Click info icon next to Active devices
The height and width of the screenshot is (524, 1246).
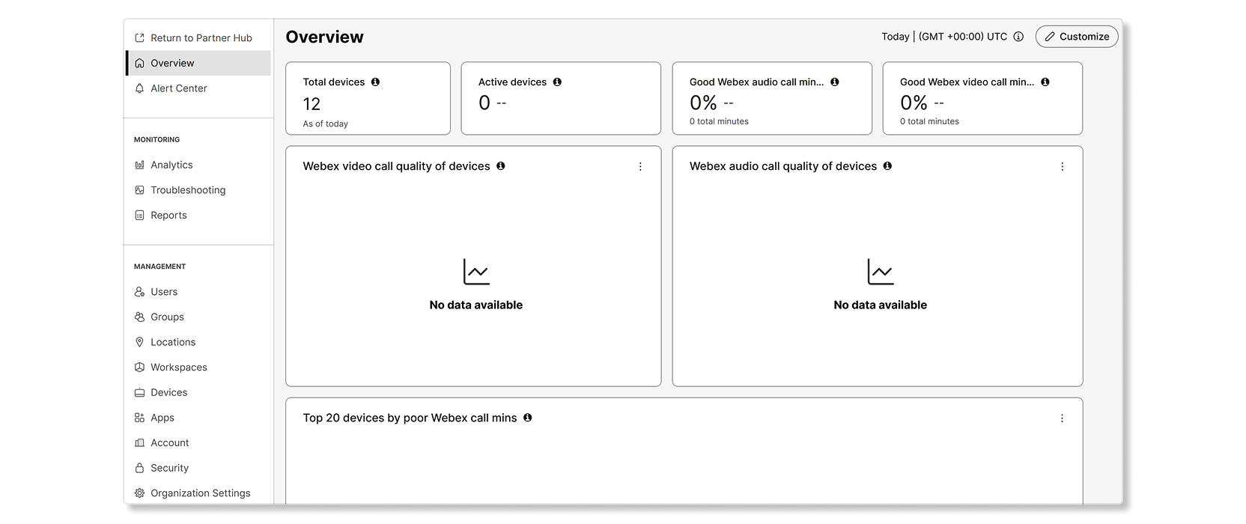click(x=557, y=82)
